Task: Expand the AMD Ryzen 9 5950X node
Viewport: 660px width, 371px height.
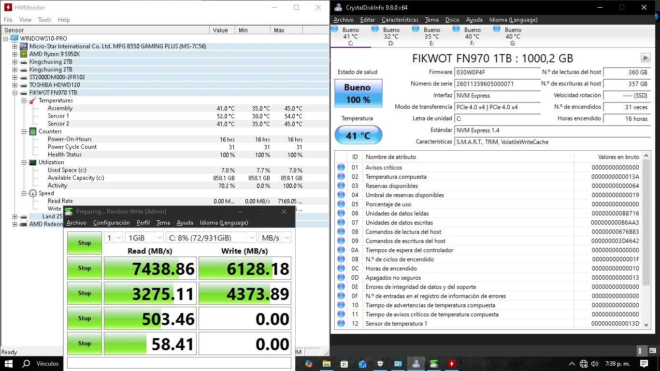Action: 15,54
